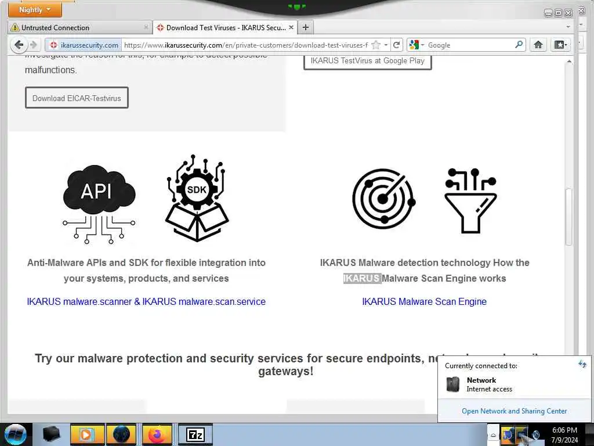The width and height of the screenshot is (594, 446).
Task: Open the globe browser taskbar icon
Action: tap(122, 434)
